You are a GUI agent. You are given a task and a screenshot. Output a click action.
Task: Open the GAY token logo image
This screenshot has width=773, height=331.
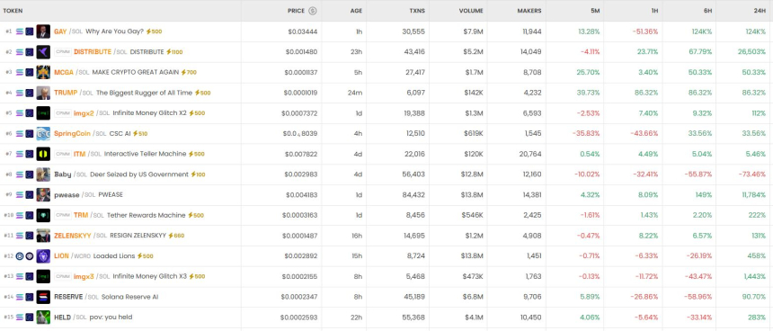[43, 31]
